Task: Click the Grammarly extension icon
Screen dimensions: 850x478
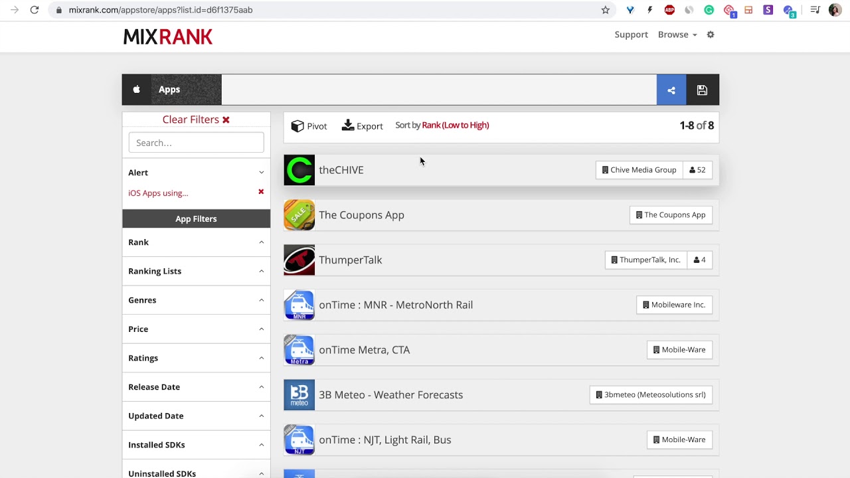Action: pos(709,10)
